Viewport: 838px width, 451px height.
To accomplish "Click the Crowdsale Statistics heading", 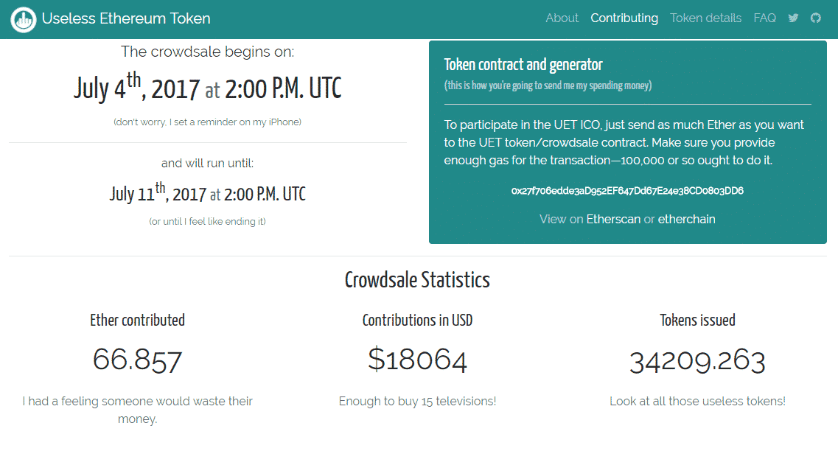I will 417,280.
